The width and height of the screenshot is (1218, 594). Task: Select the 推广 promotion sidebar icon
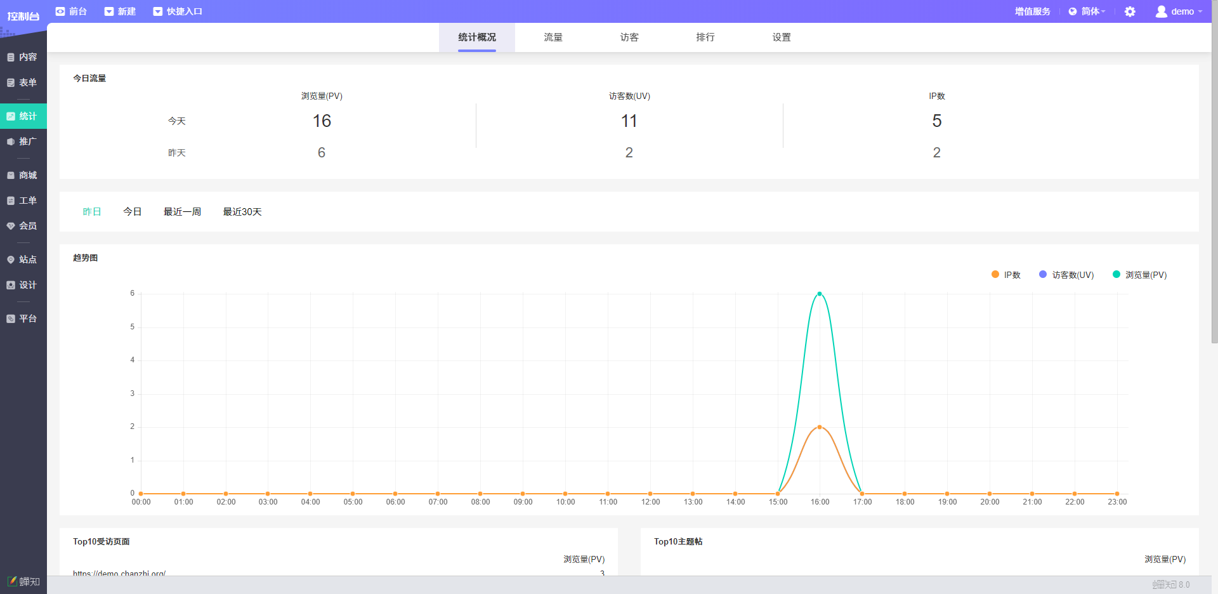[11, 142]
